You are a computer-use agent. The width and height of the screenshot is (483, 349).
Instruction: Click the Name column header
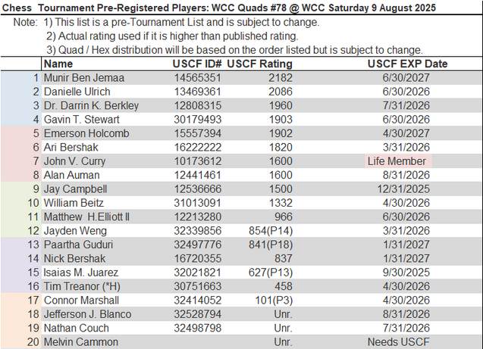click(58, 64)
